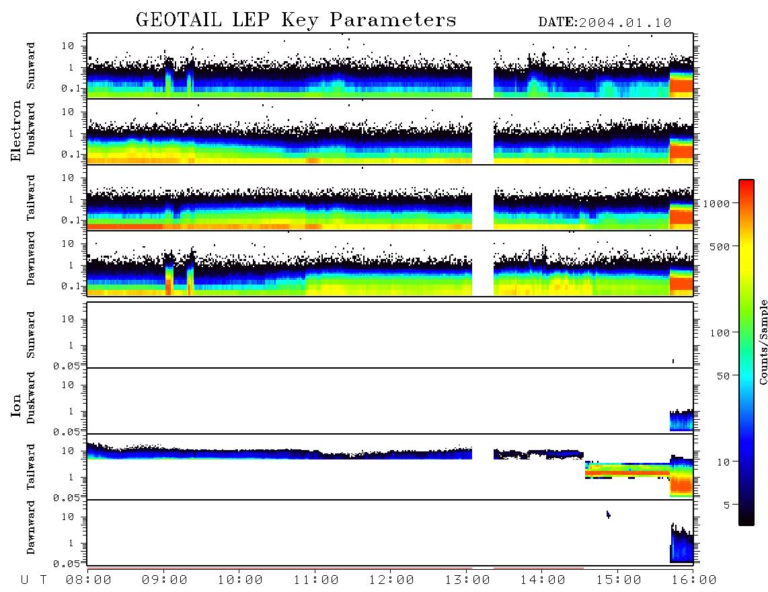Click the 11:00 time axis label
Viewport: 768px width, 592px height.
point(316,580)
